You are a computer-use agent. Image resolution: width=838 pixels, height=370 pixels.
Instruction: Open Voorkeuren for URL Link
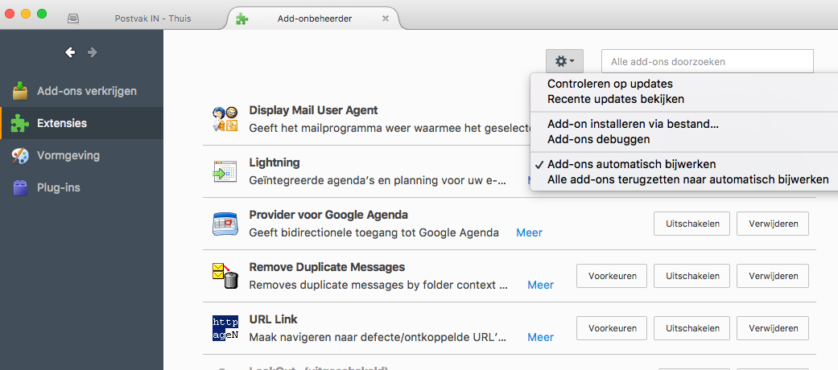coord(611,328)
